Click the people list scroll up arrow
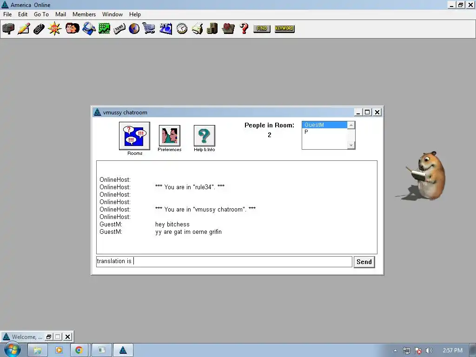Screen dimensions: 476x357 coord(351,125)
